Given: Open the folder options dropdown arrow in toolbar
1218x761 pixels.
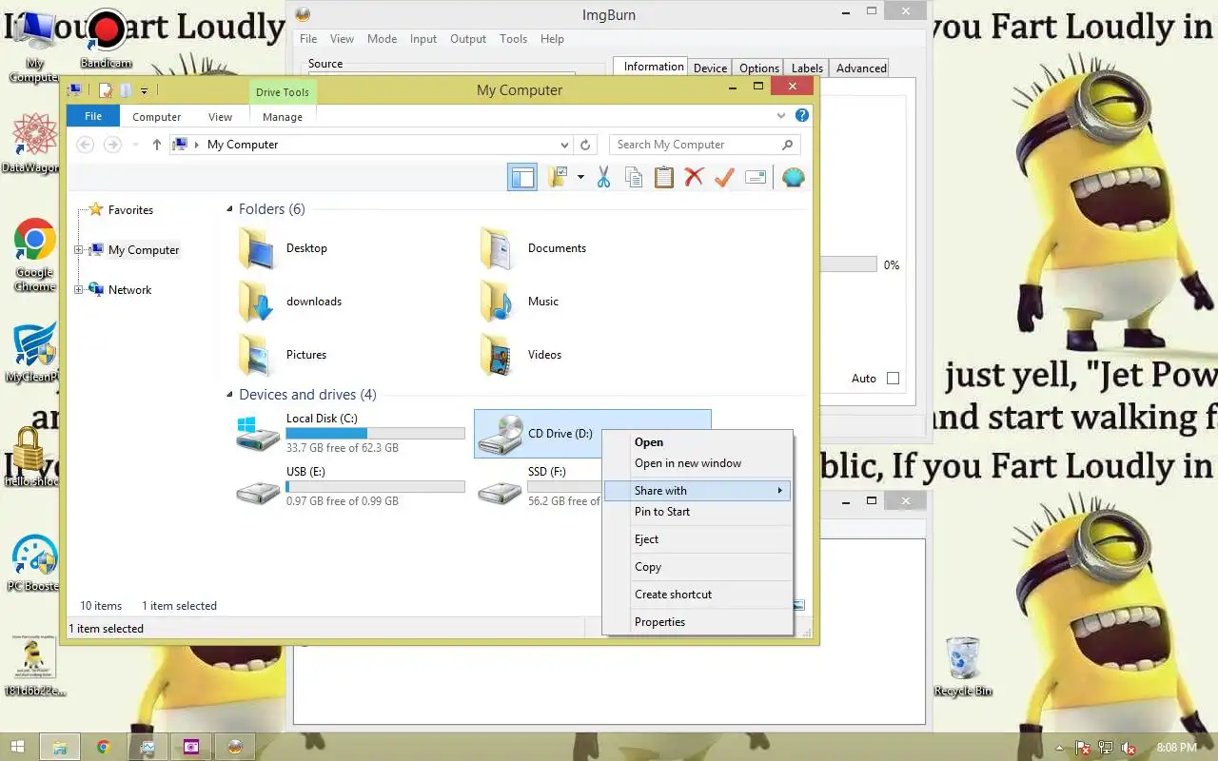Looking at the screenshot, I should [x=580, y=177].
